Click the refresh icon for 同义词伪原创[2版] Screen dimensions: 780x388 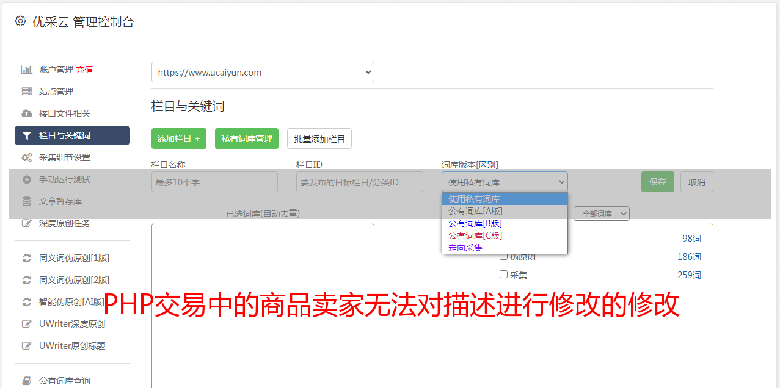(27, 280)
